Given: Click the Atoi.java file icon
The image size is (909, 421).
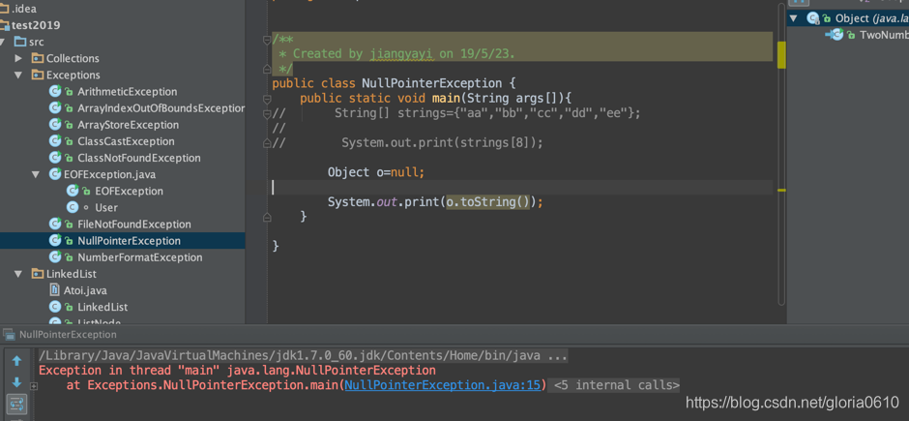Looking at the screenshot, I should pyautogui.click(x=55, y=290).
